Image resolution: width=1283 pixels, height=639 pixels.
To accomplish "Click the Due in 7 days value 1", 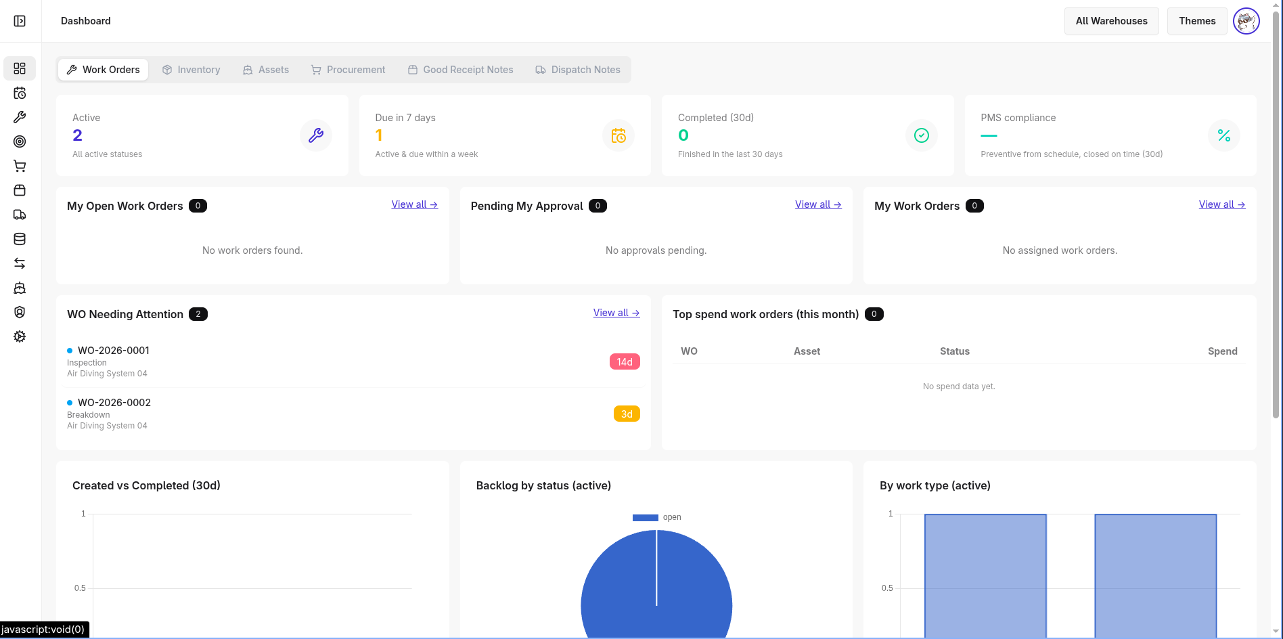I will click(x=379, y=135).
